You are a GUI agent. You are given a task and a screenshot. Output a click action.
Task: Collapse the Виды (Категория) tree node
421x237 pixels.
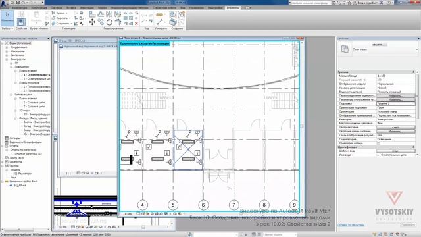[3, 43]
